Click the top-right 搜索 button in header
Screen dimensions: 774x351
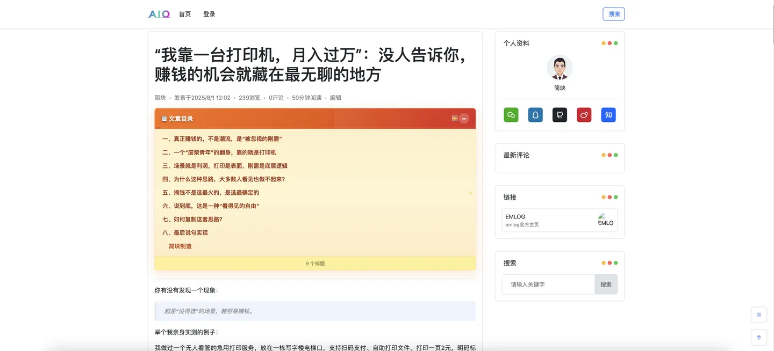pyautogui.click(x=614, y=14)
